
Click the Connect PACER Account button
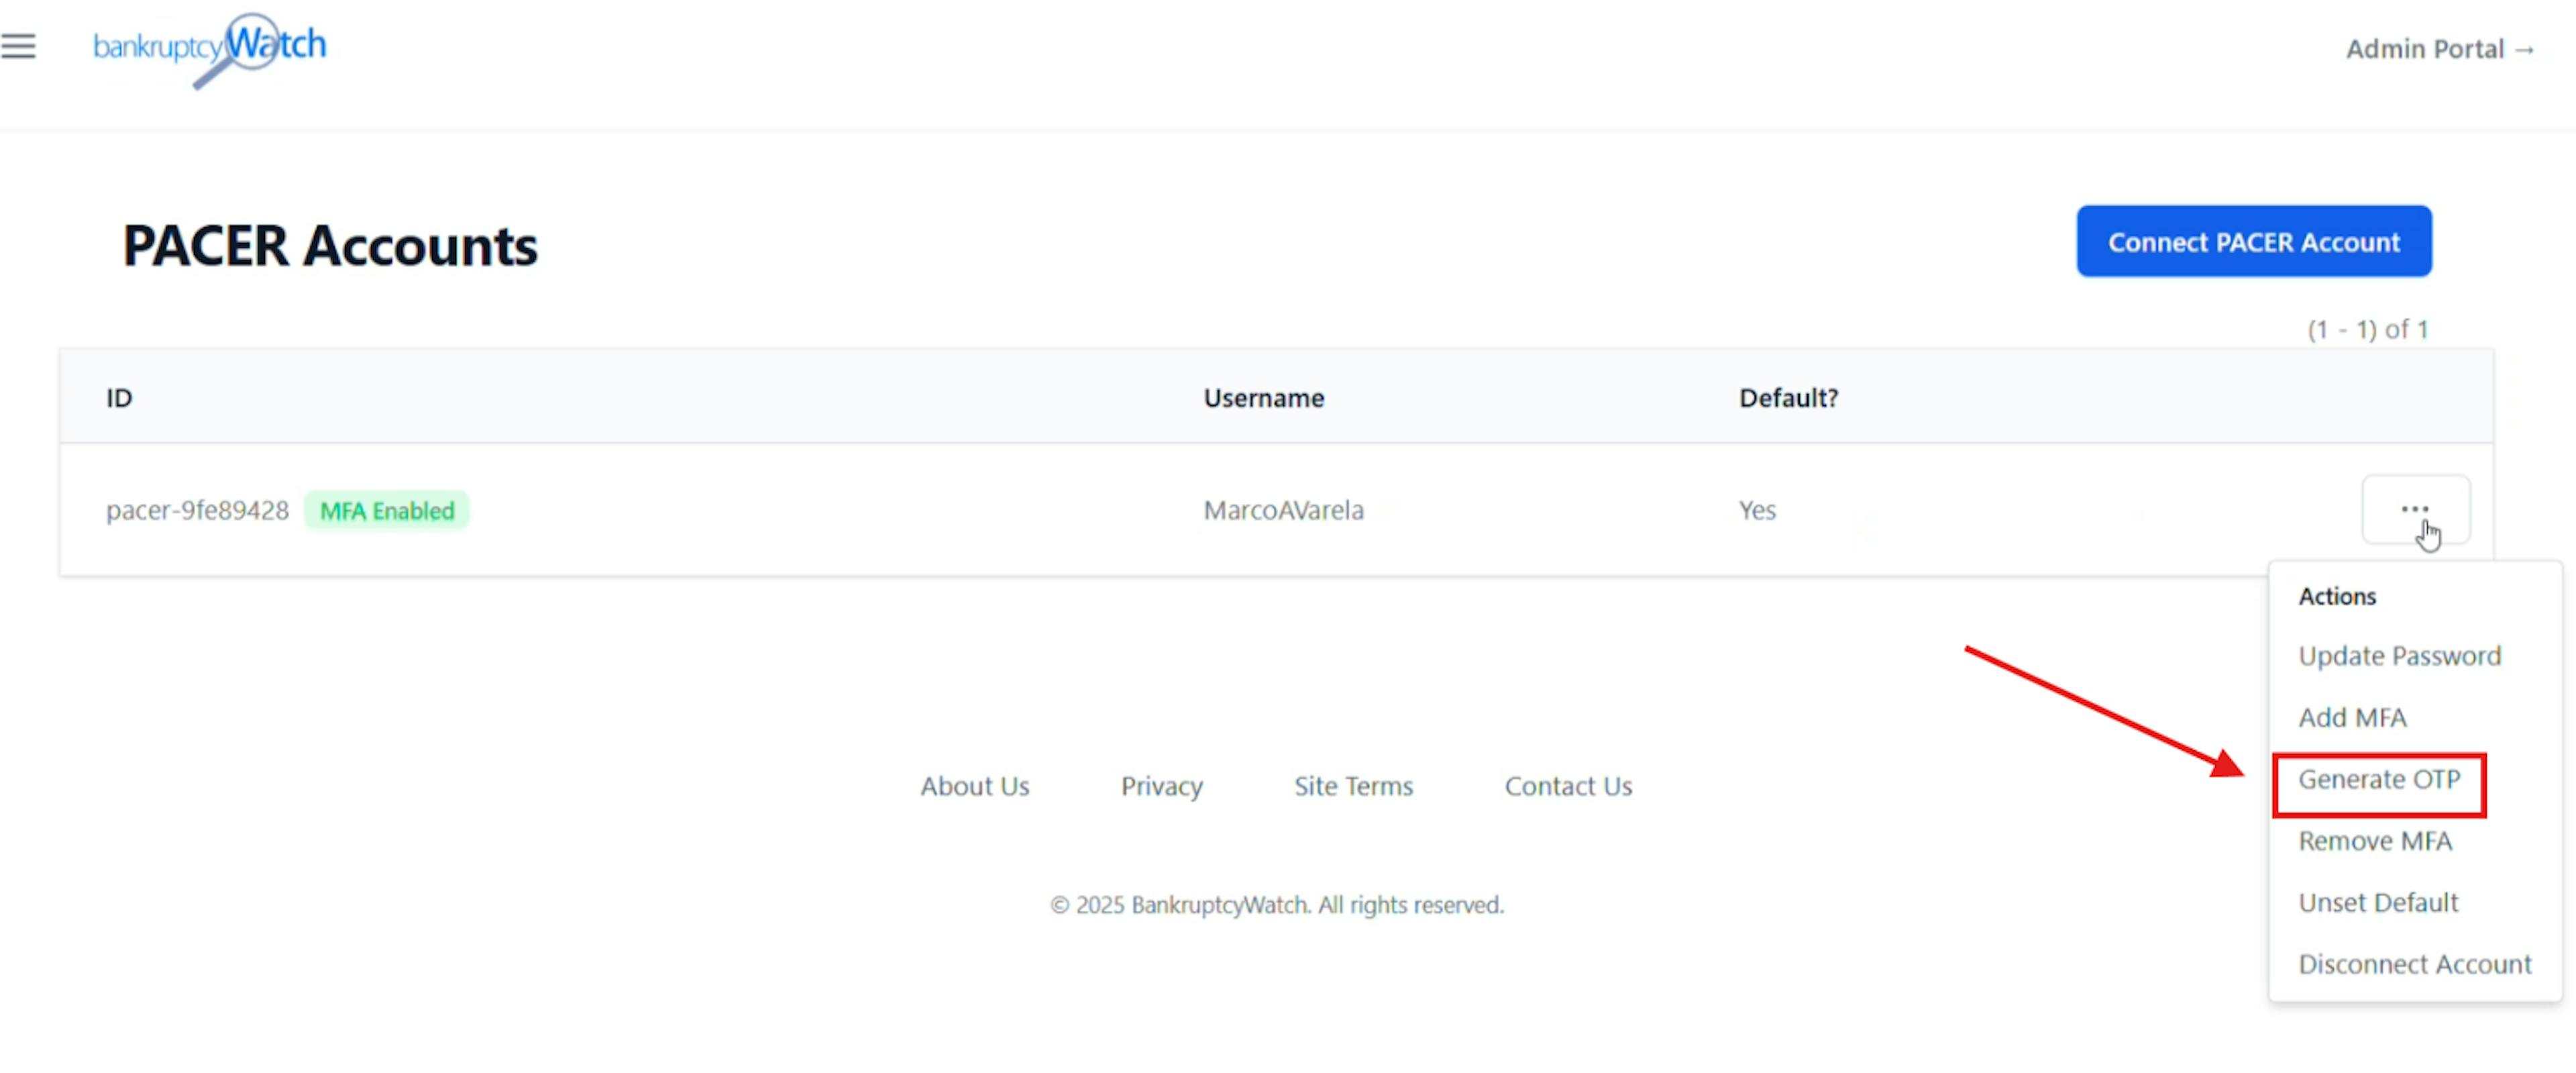pyautogui.click(x=2253, y=241)
